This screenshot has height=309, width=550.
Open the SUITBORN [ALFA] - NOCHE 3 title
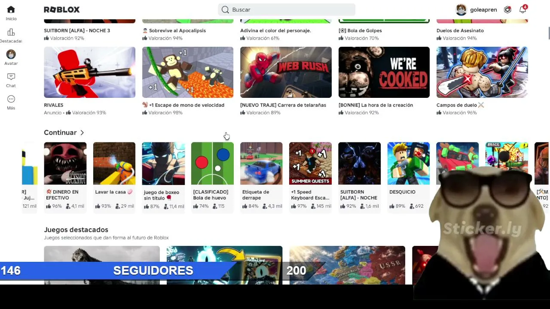[77, 30]
